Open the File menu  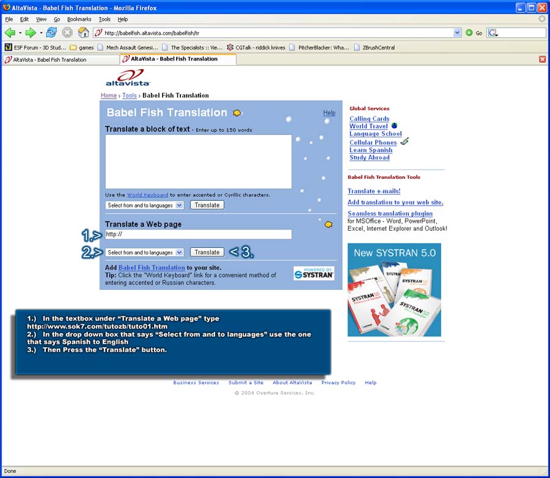point(9,19)
